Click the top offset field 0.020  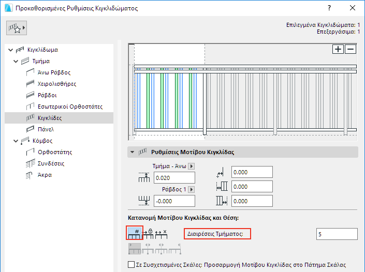[x=174, y=178]
